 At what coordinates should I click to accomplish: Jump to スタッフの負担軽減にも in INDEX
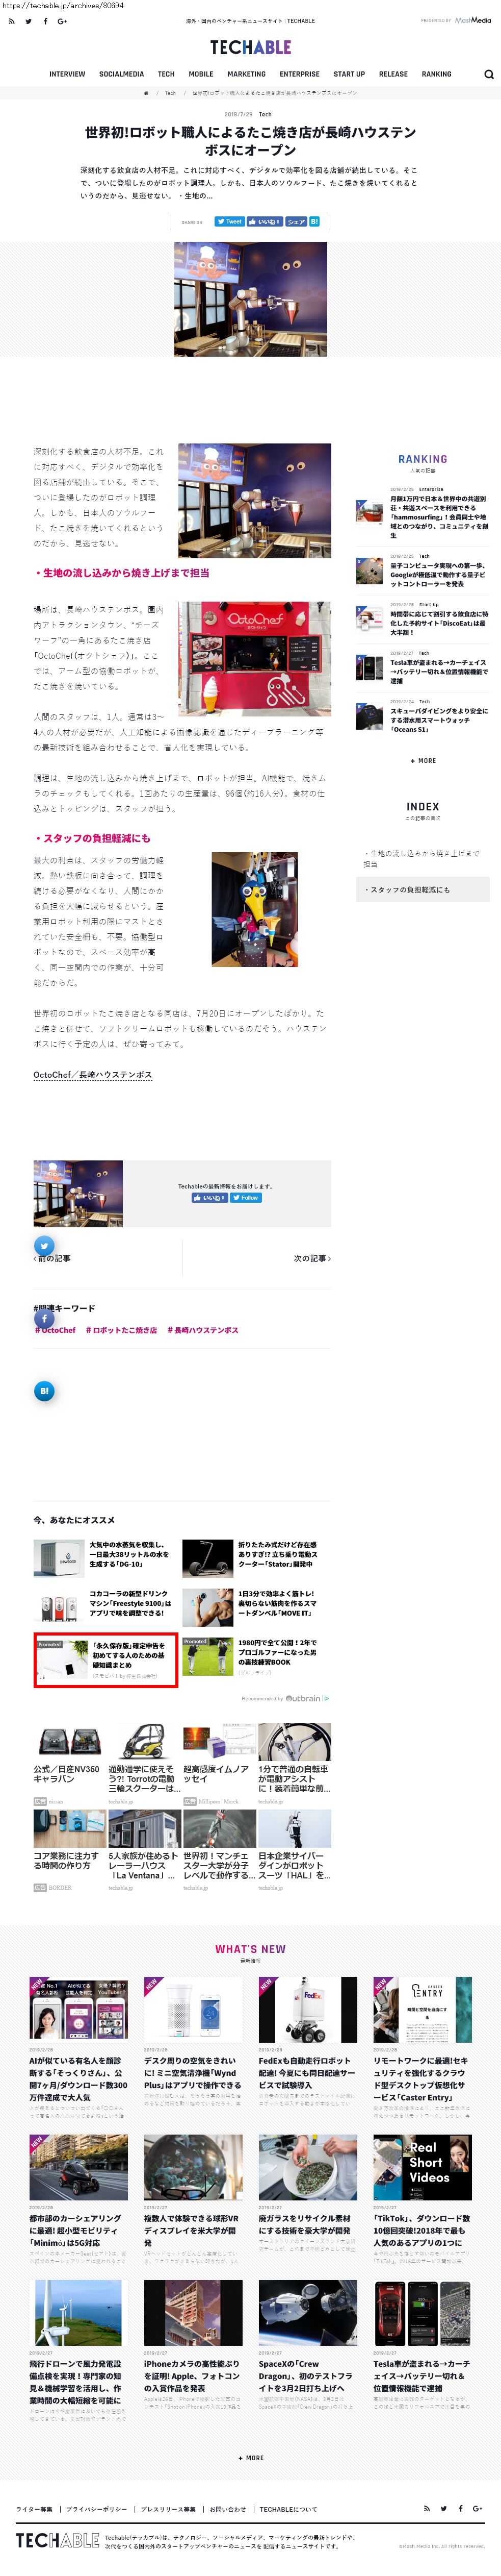[423, 889]
